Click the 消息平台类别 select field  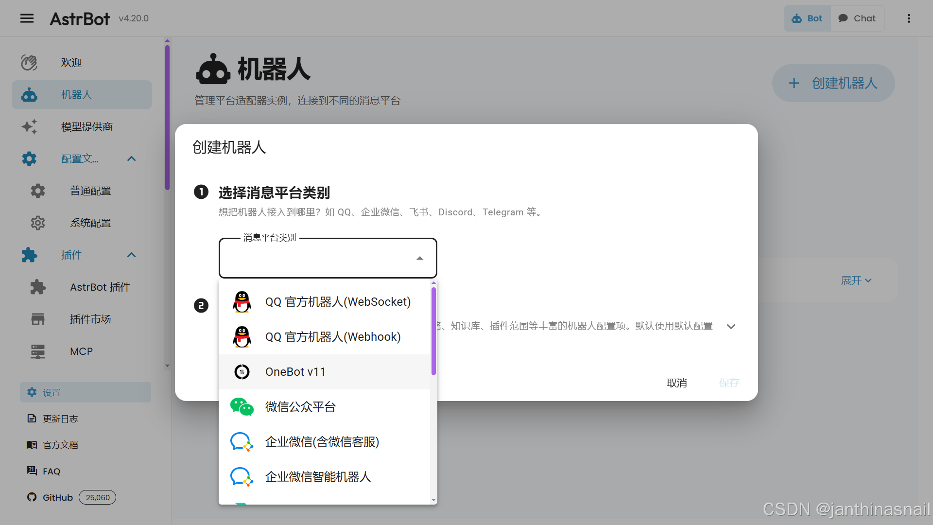tap(328, 258)
